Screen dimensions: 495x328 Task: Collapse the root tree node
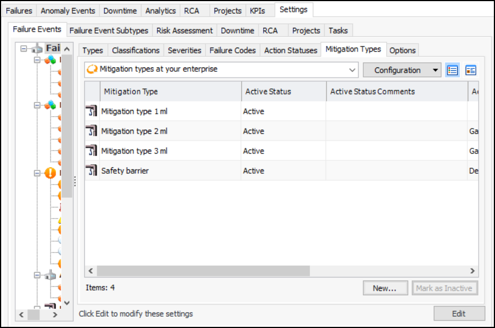24,49
